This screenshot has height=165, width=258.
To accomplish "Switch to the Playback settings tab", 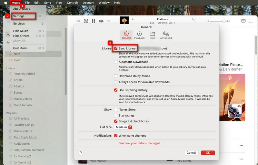I will click(139, 35).
